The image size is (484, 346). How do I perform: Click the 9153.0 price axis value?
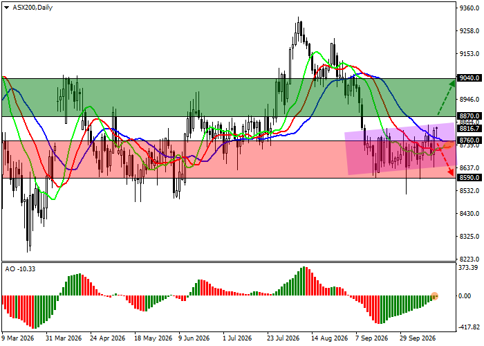[x=469, y=54]
